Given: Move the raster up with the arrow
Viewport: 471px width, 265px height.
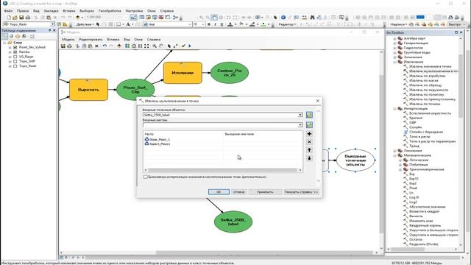Looking at the screenshot, I should pos(309,150).
